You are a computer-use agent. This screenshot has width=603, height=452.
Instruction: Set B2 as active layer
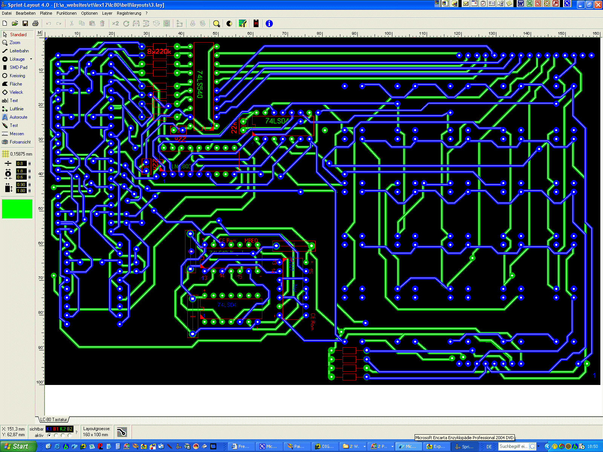[69, 435]
